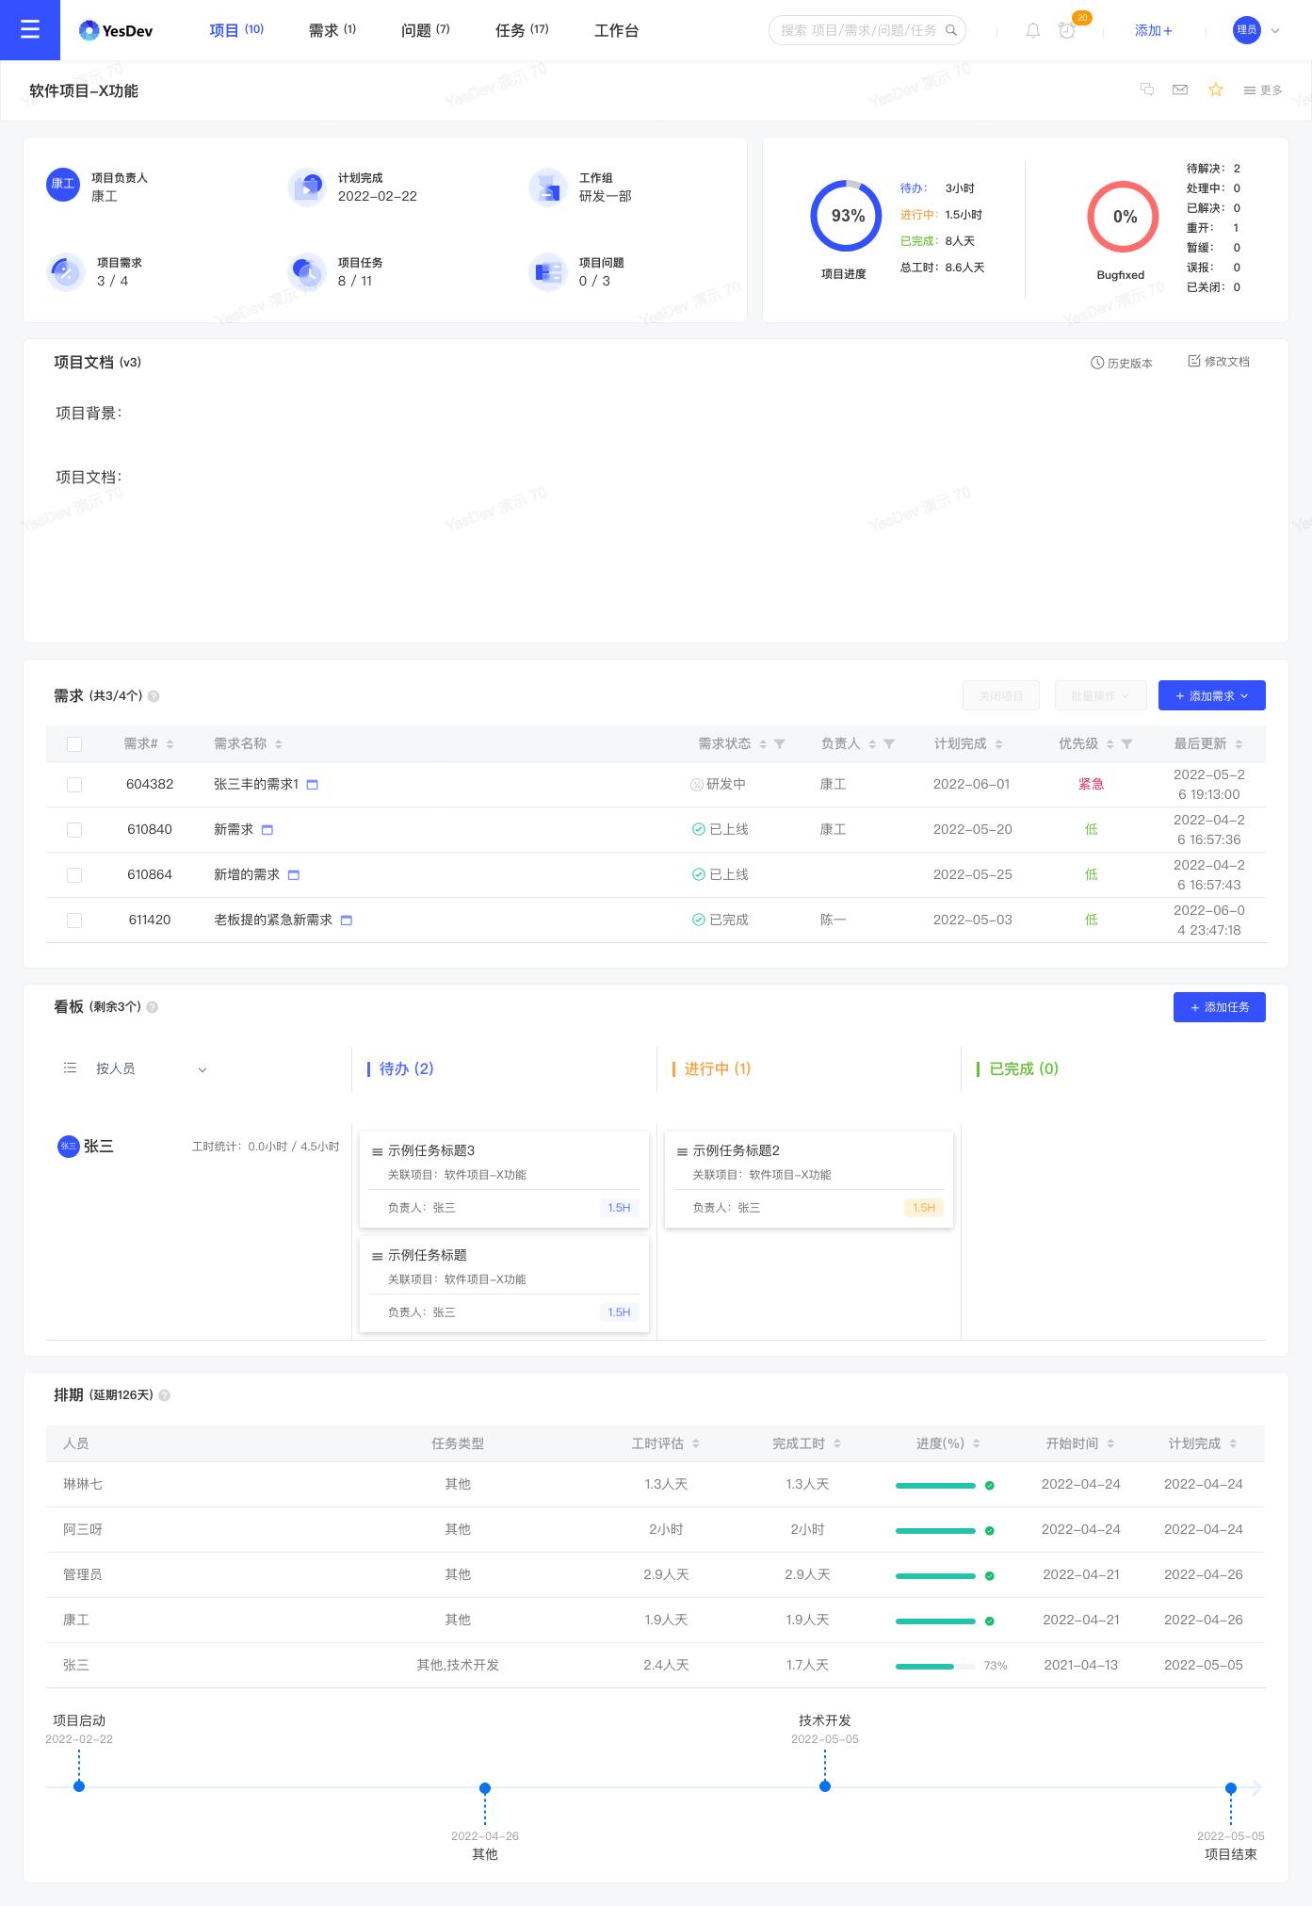
Task: Click filter icon on 负责人 column
Action: [889, 744]
